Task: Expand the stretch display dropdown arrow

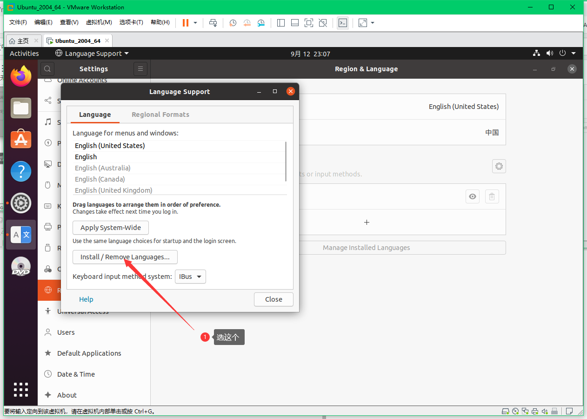Action: pyautogui.click(x=373, y=23)
